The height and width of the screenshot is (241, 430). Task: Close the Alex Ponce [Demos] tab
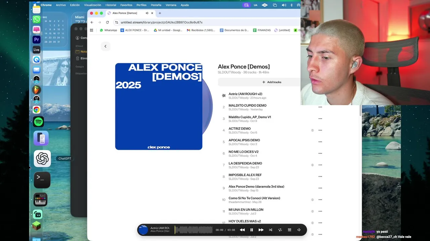pos(152,13)
